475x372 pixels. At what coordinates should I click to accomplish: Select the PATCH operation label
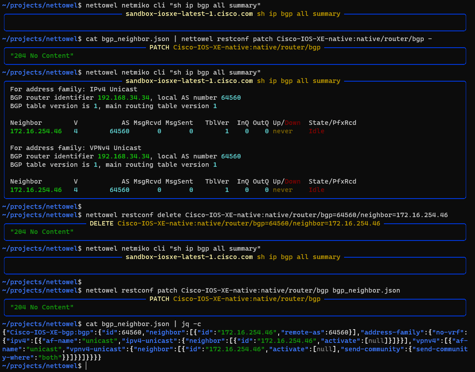(x=160, y=47)
